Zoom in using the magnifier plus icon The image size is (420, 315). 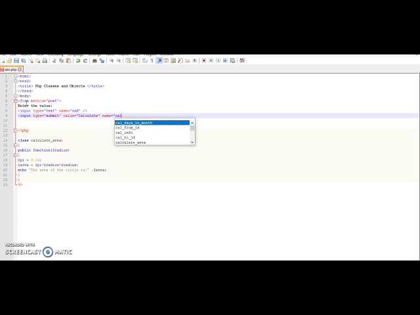pyautogui.click(x=111, y=61)
